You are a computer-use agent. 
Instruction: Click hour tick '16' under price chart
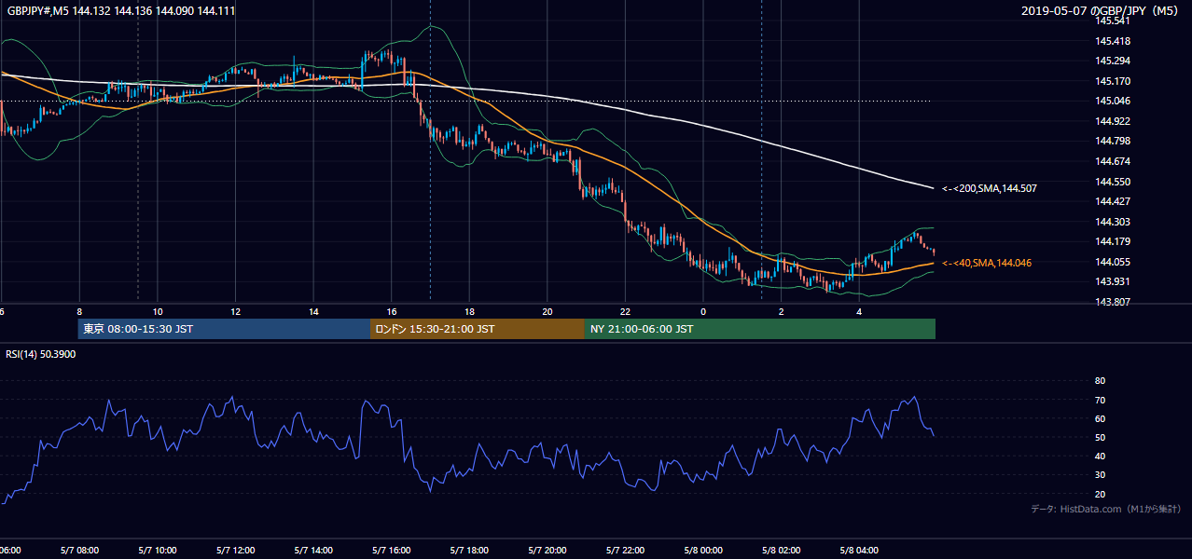392,311
